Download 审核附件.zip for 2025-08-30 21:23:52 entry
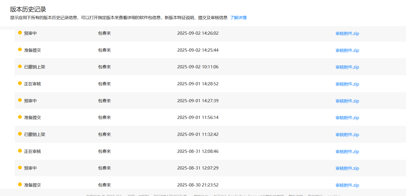 pos(347,185)
